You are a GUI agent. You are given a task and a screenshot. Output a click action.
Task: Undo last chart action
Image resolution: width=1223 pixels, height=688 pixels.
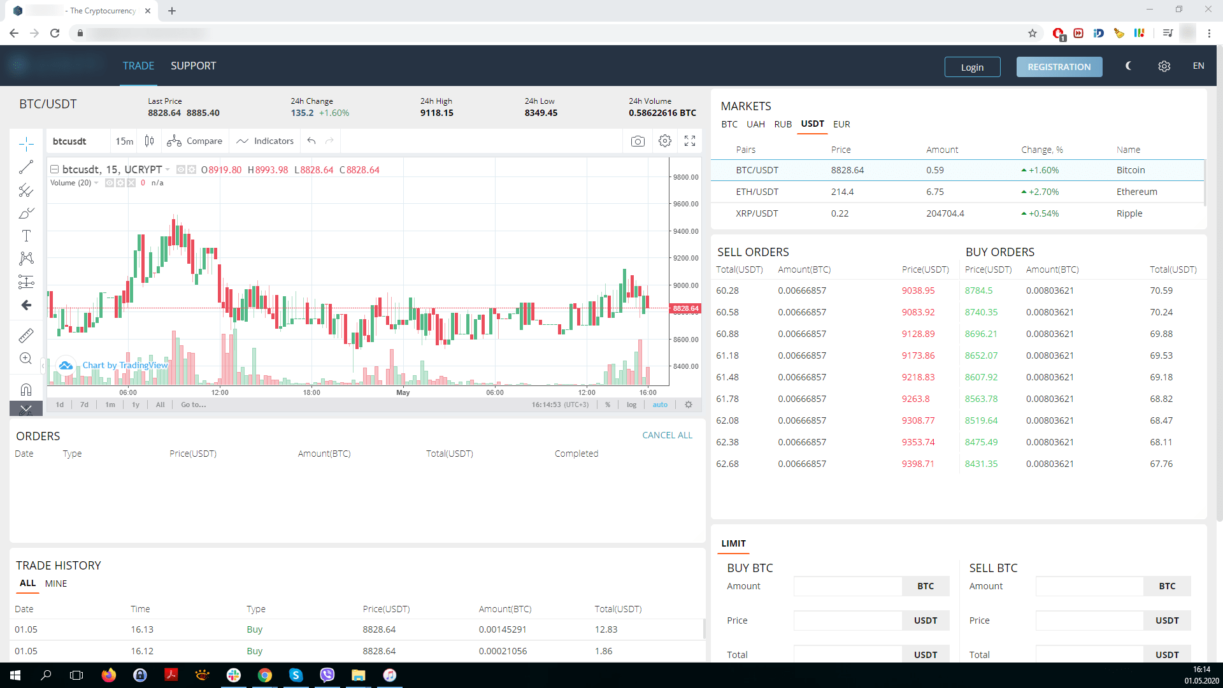tap(311, 141)
